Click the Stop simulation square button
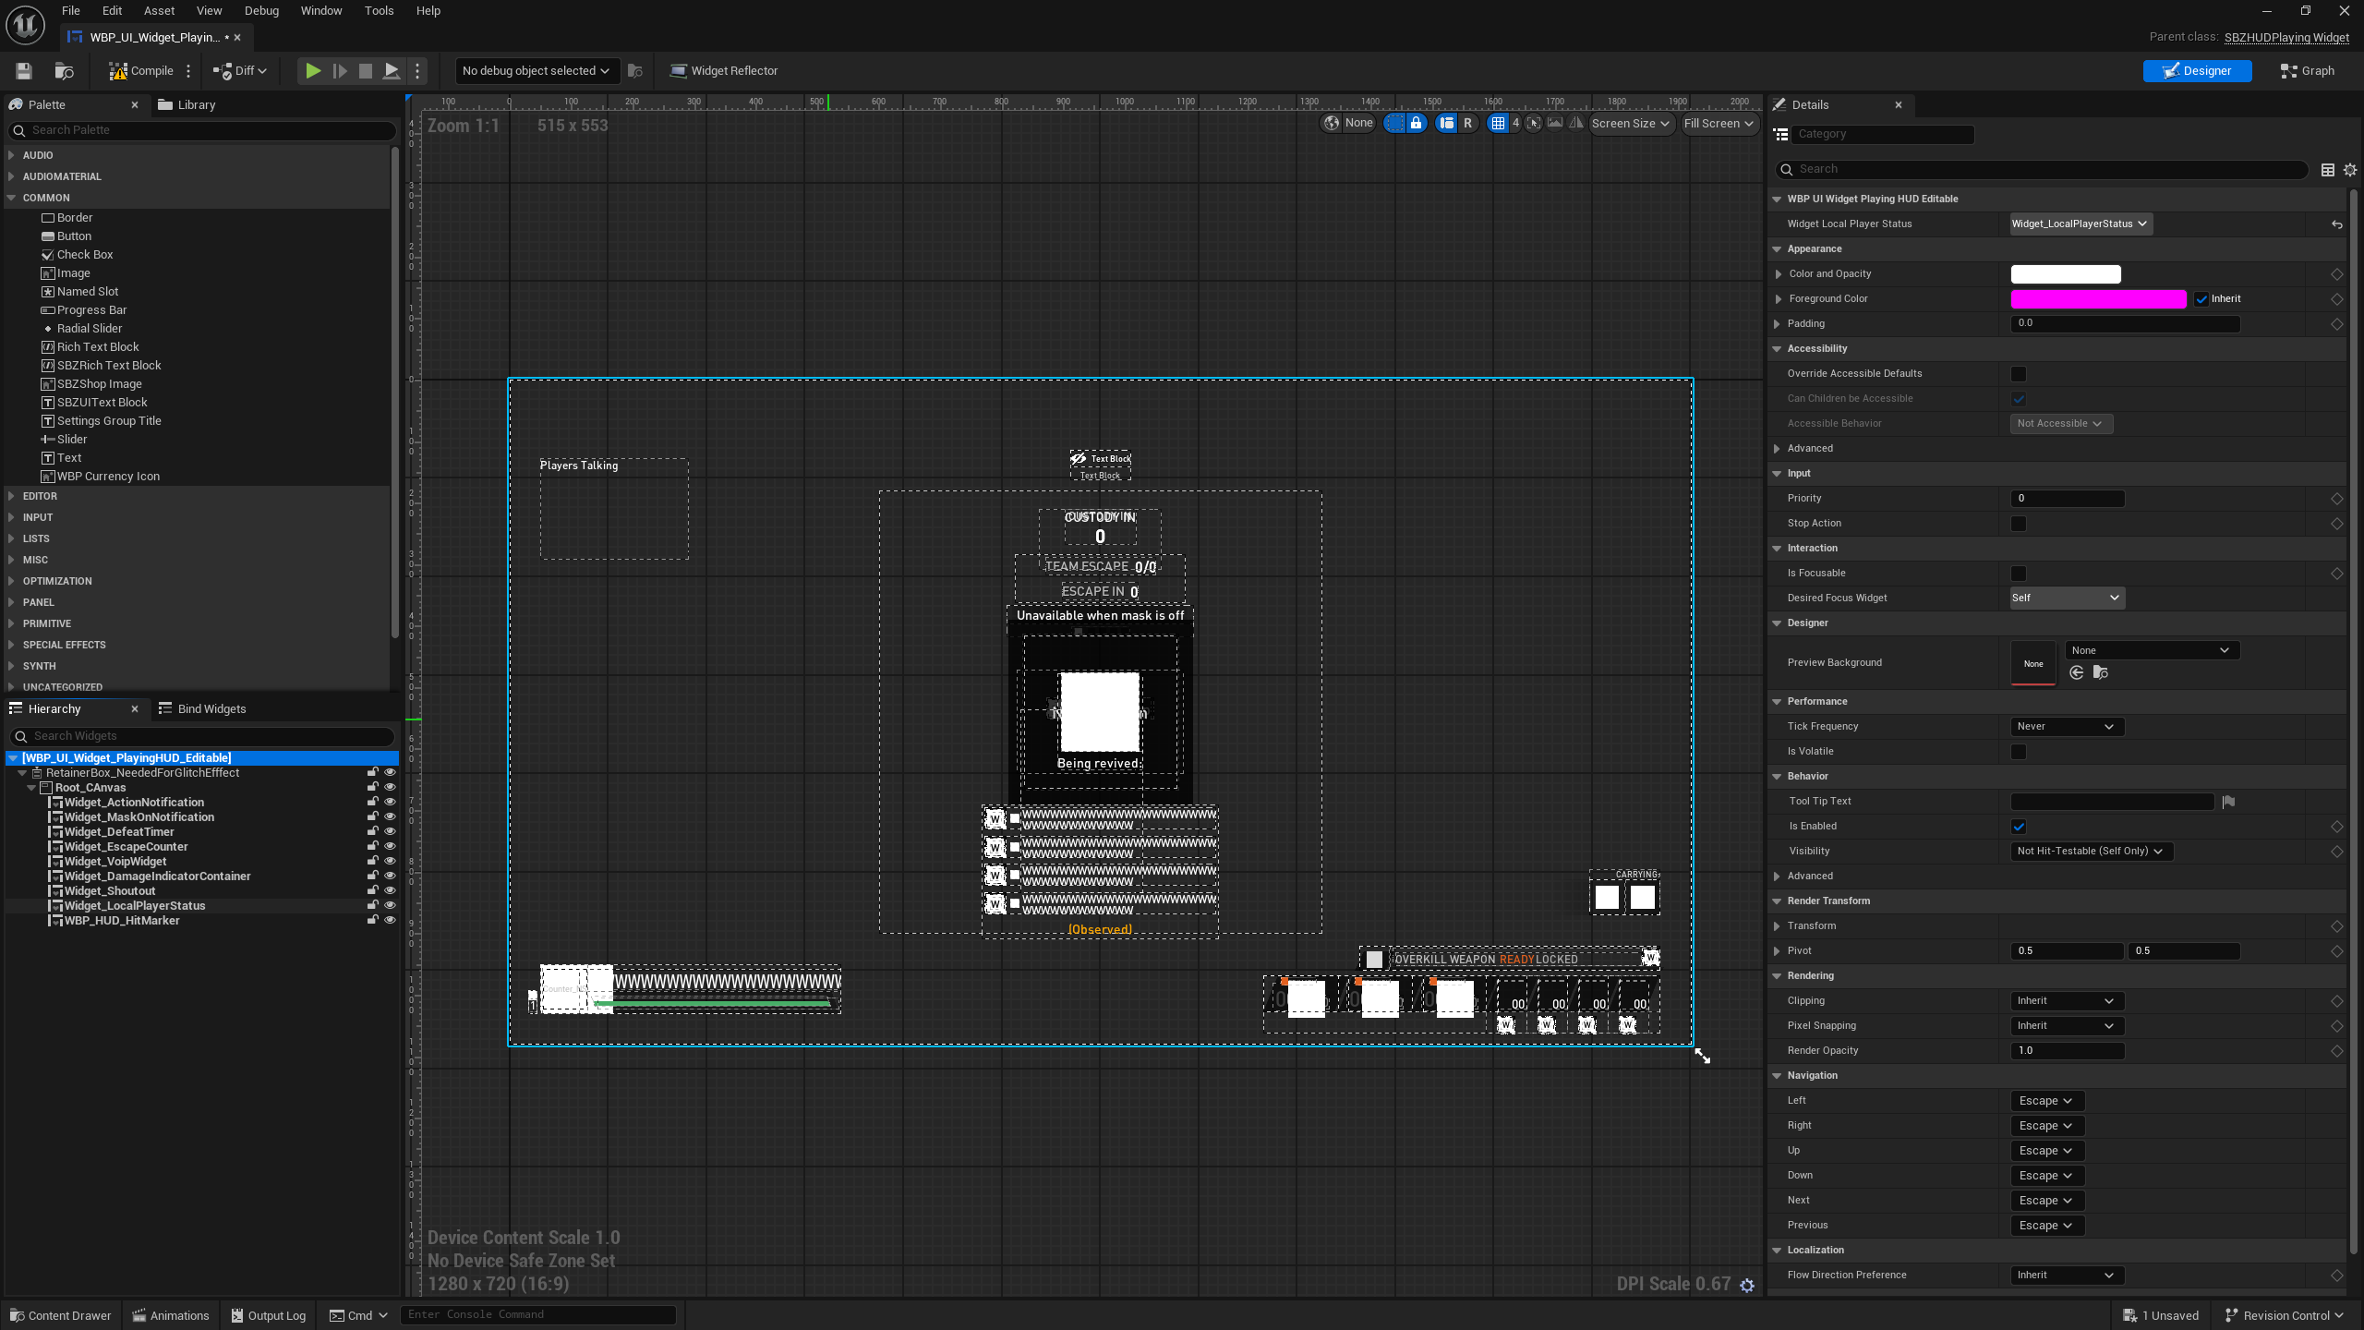 366,71
